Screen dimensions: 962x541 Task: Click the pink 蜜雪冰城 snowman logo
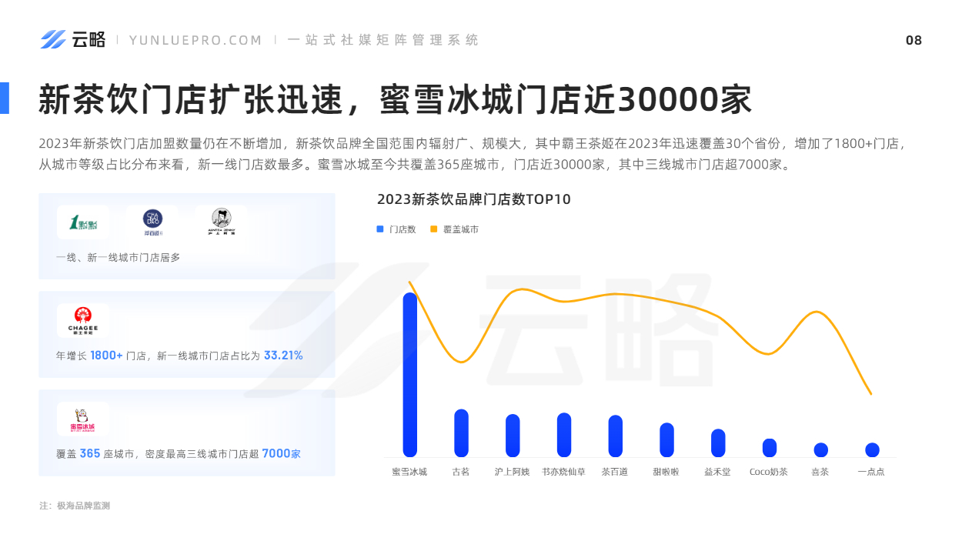click(x=82, y=419)
